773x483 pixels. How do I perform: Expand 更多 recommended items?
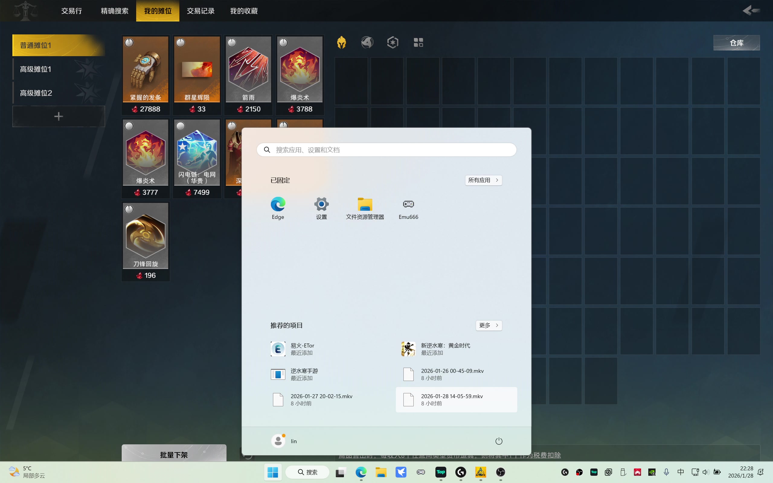click(488, 325)
